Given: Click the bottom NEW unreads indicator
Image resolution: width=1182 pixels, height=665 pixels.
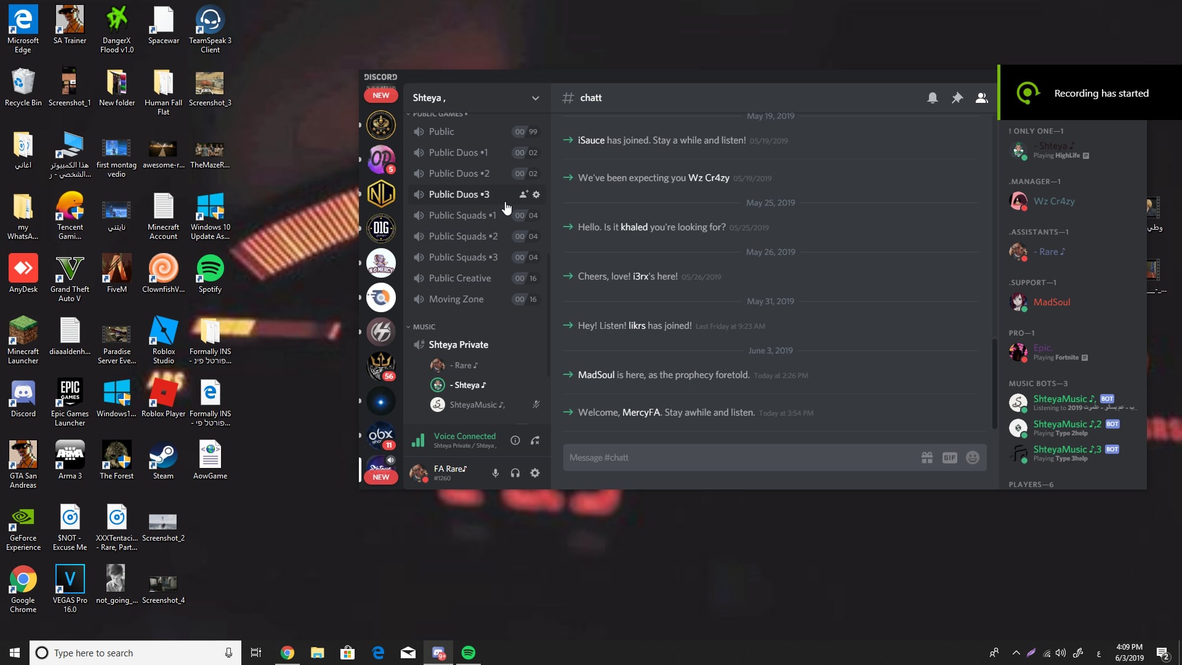Looking at the screenshot, I should 381,477.
